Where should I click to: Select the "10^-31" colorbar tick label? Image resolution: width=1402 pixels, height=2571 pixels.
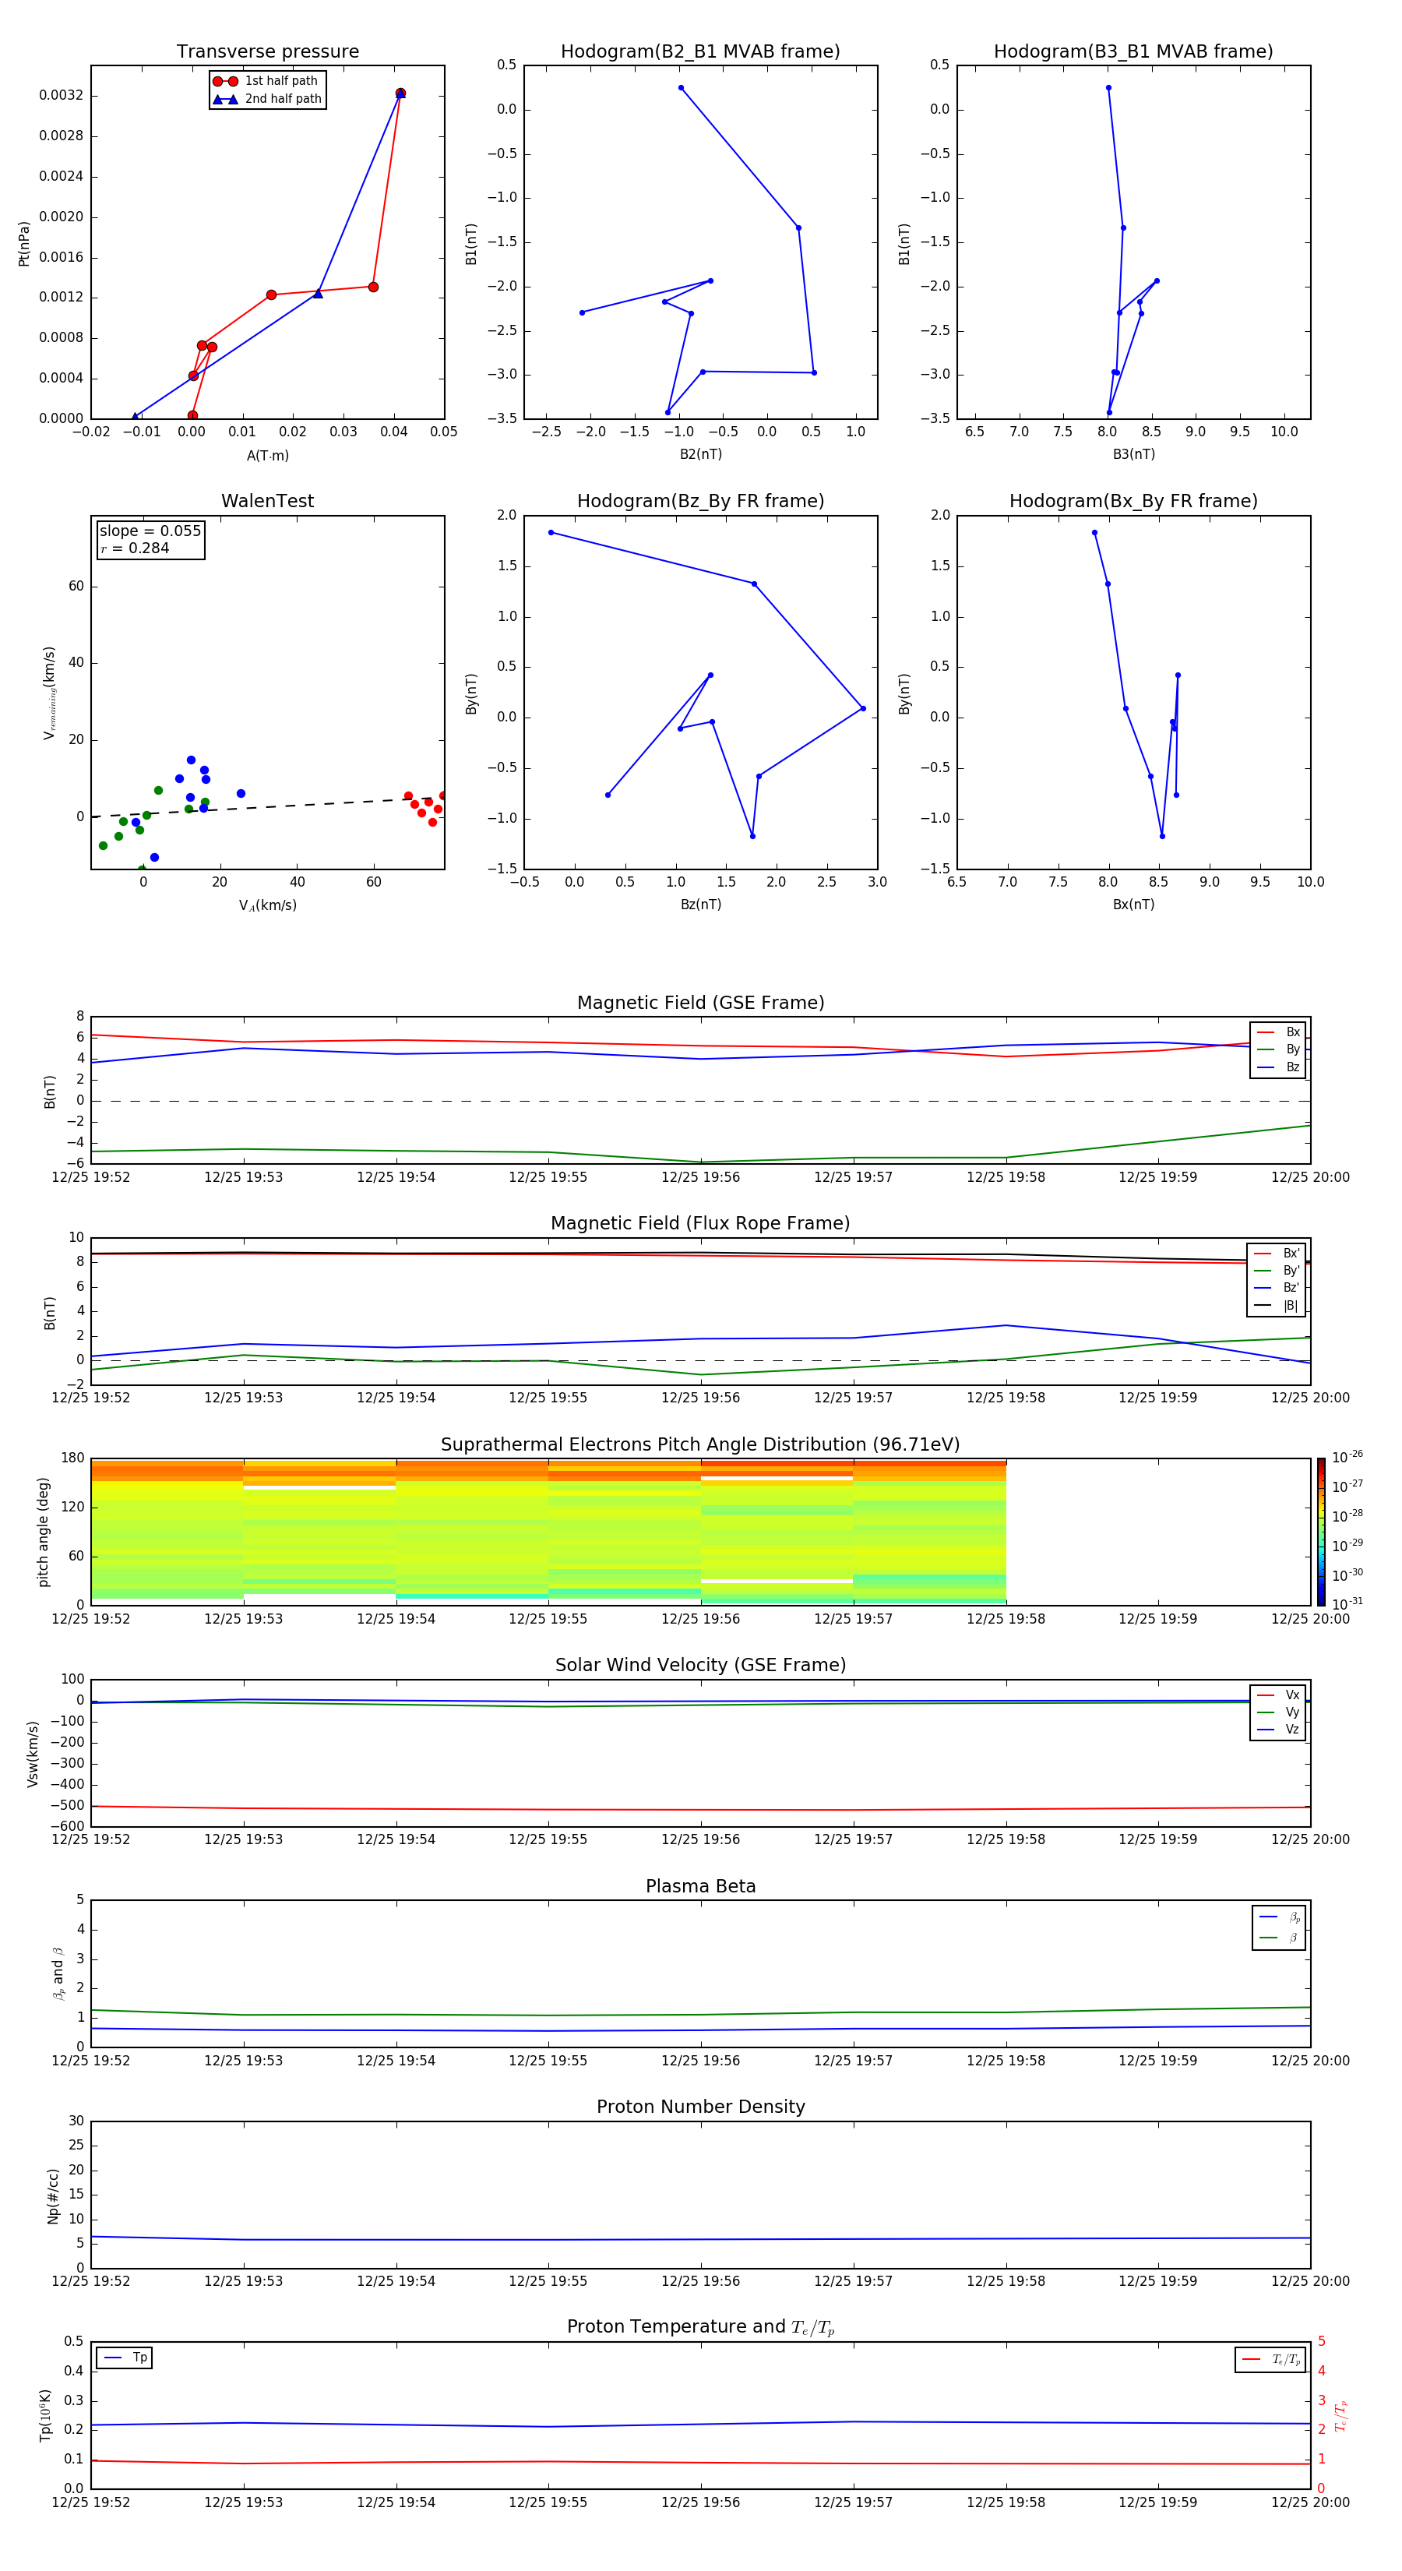pyautogui.click(x=1347, y=1604)
